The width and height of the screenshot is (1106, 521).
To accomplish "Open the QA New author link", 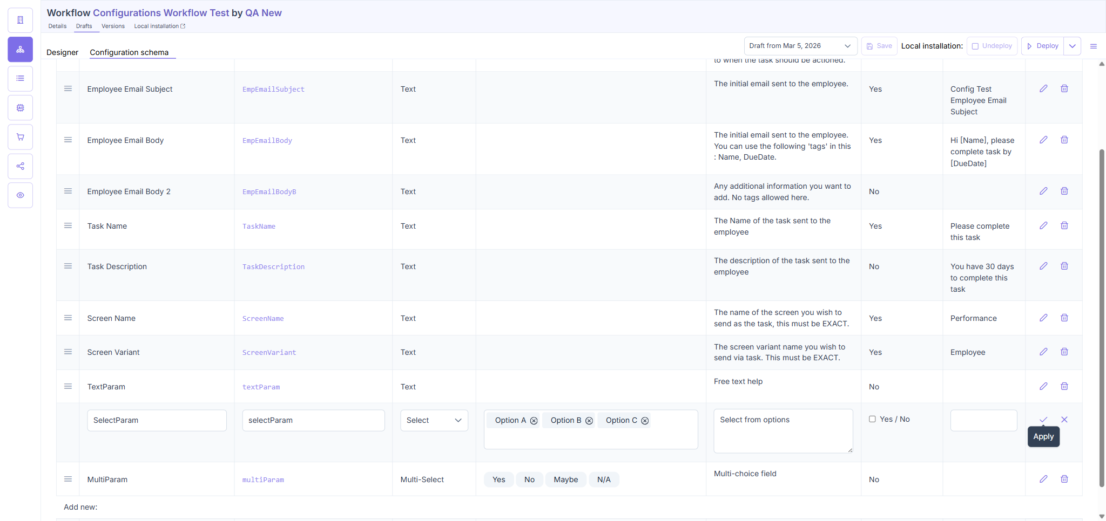I will (264, 12).
